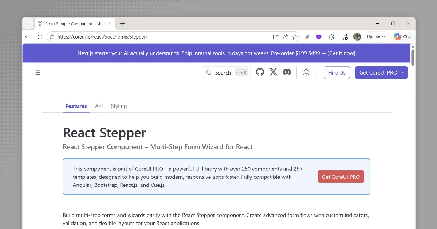
Task: Switch to the API tab
Action: 99,106
